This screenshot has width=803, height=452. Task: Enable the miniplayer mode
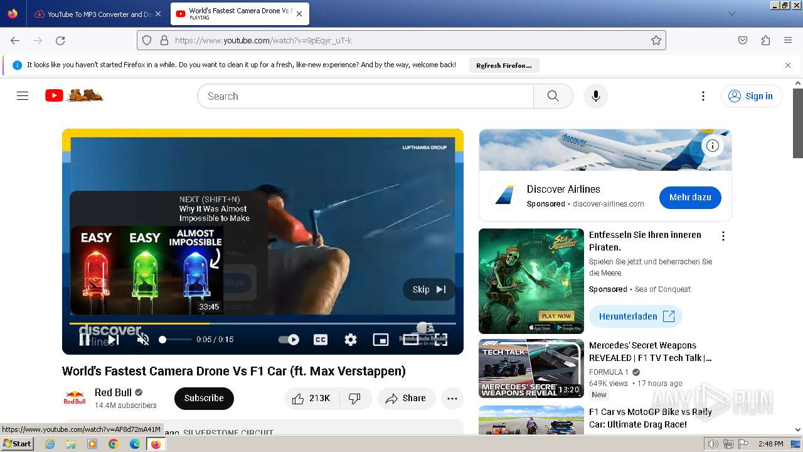(x=381, y=340)
